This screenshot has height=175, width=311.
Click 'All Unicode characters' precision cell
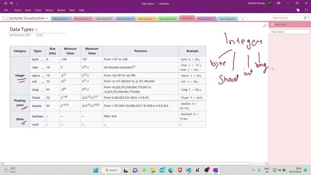[x=140, y=68]
